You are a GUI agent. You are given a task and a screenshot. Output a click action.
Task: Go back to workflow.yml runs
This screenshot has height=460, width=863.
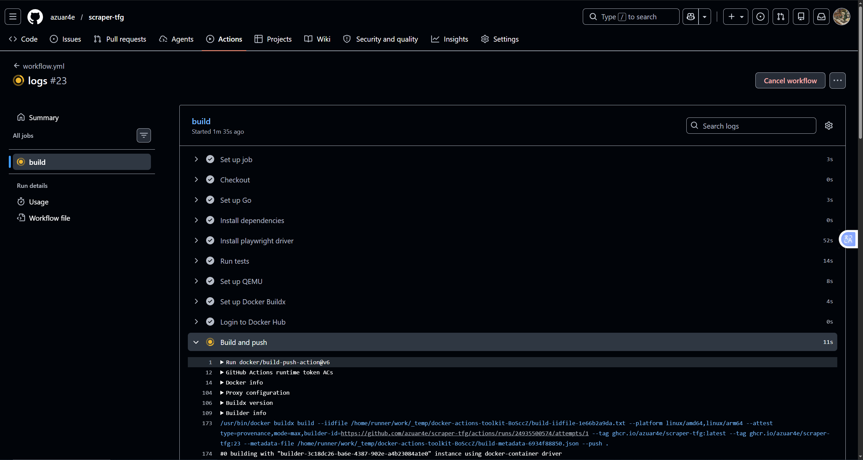[39, 66]
